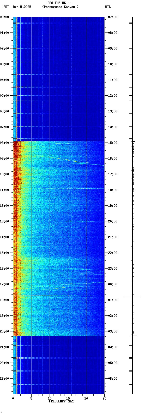Click the UTC time label '18:00'
144x415 pixels.
pos(113,190)
